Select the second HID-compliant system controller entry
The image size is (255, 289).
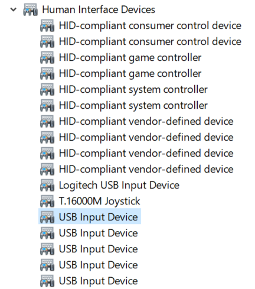coord(133,105)
